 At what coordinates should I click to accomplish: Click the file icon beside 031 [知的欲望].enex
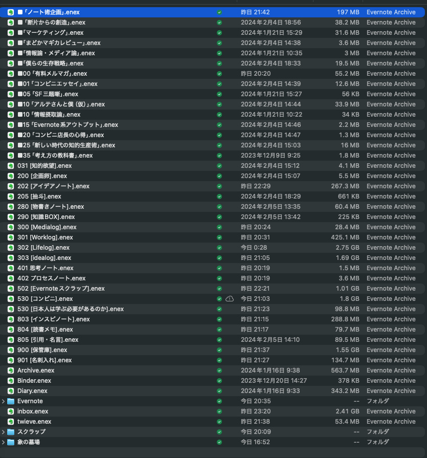pos(11,166)
